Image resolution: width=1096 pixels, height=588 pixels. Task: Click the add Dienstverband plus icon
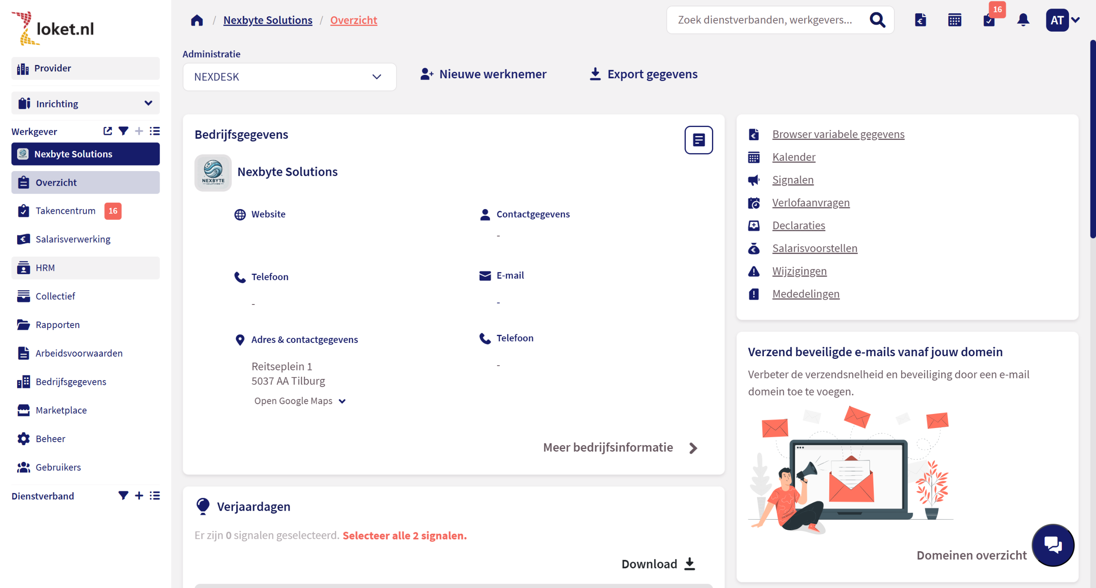(139, 496)
